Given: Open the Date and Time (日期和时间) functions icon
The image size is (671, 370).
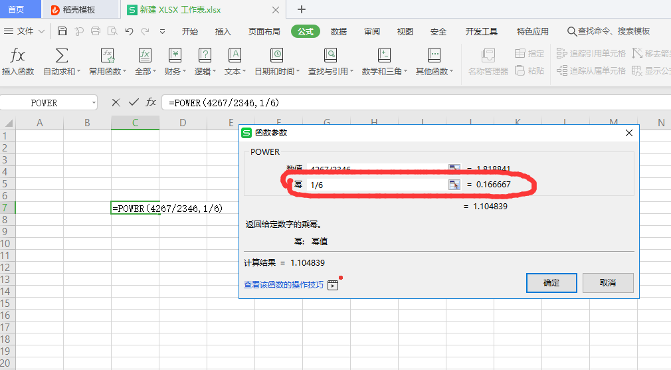Looking at the screenshot, I should coord(277,56).
